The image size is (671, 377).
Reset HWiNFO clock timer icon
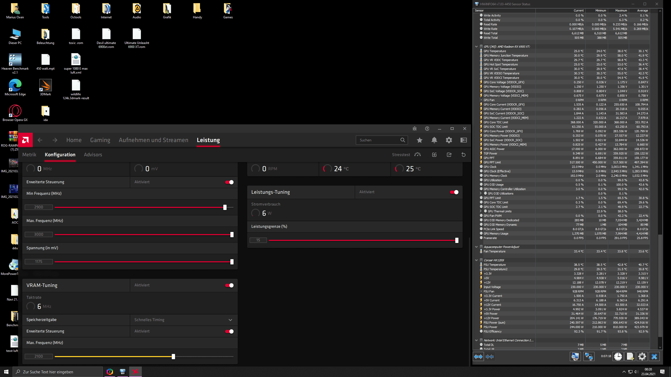618,357
